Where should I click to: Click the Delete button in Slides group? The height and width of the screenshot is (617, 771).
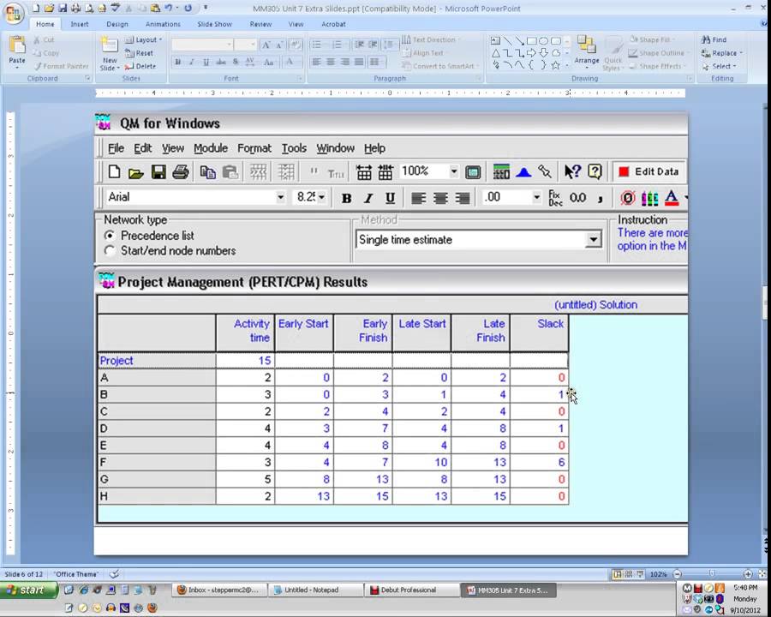click(140, 66)
